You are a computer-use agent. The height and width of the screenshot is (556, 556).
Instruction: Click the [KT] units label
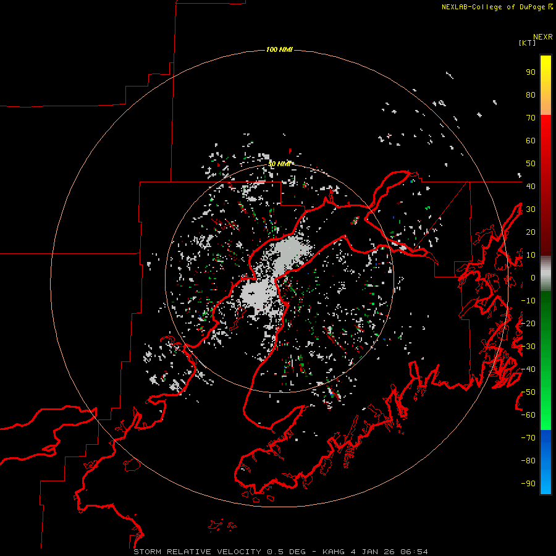(528, 43)
